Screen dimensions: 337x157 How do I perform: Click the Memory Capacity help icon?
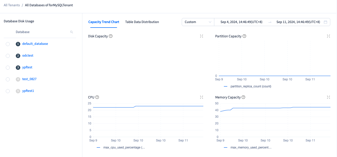[x=243, y=97]
